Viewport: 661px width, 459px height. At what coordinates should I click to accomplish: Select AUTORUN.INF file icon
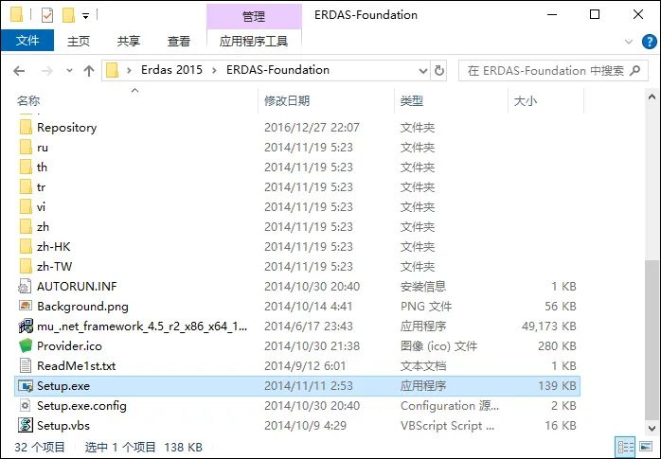25,287
